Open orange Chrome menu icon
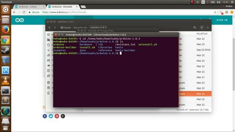This screenshot has height=132, width=235. [x=232, y=12]
